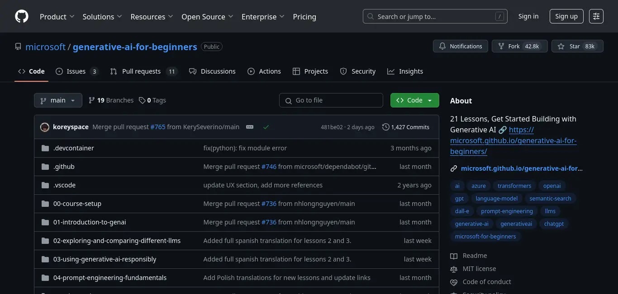View the Insights tab
Image resolution: width=618 pixels, height=294 pixels.
(405, 71)
